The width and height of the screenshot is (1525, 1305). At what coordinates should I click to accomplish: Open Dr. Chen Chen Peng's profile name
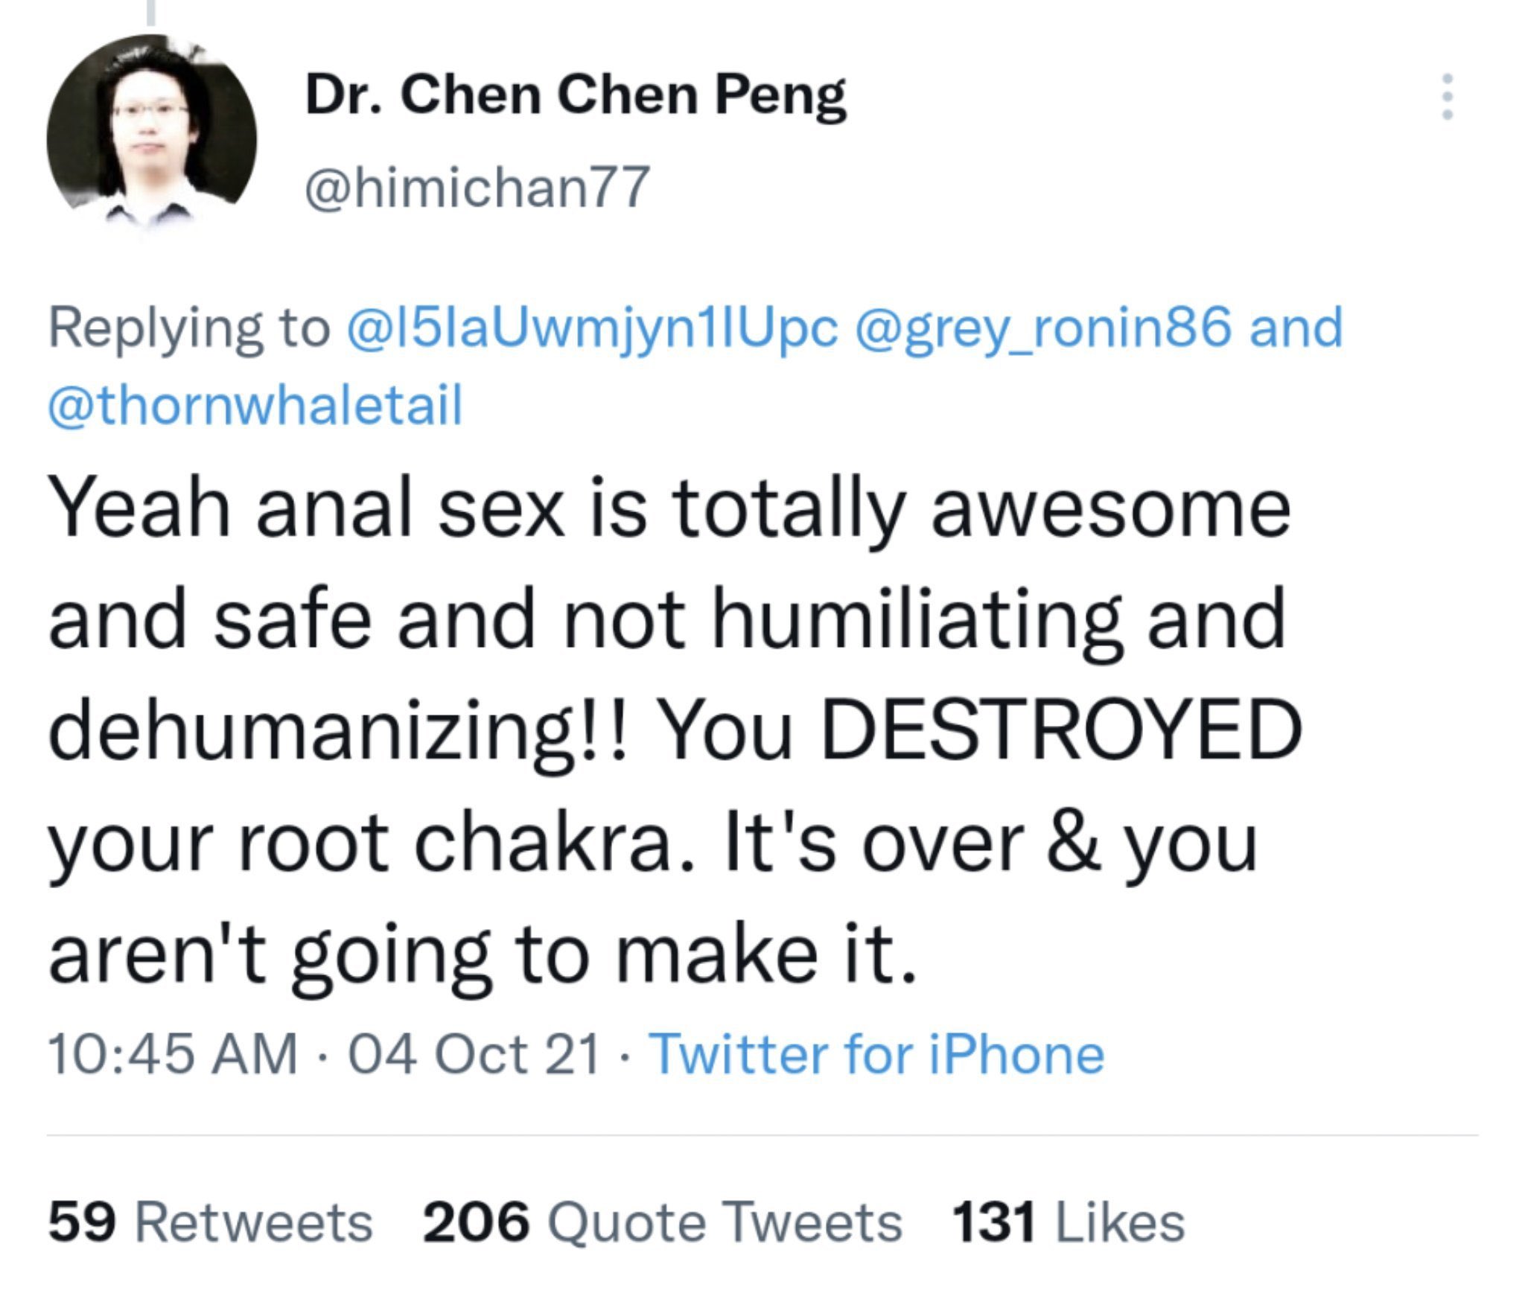tap(575, 97)
